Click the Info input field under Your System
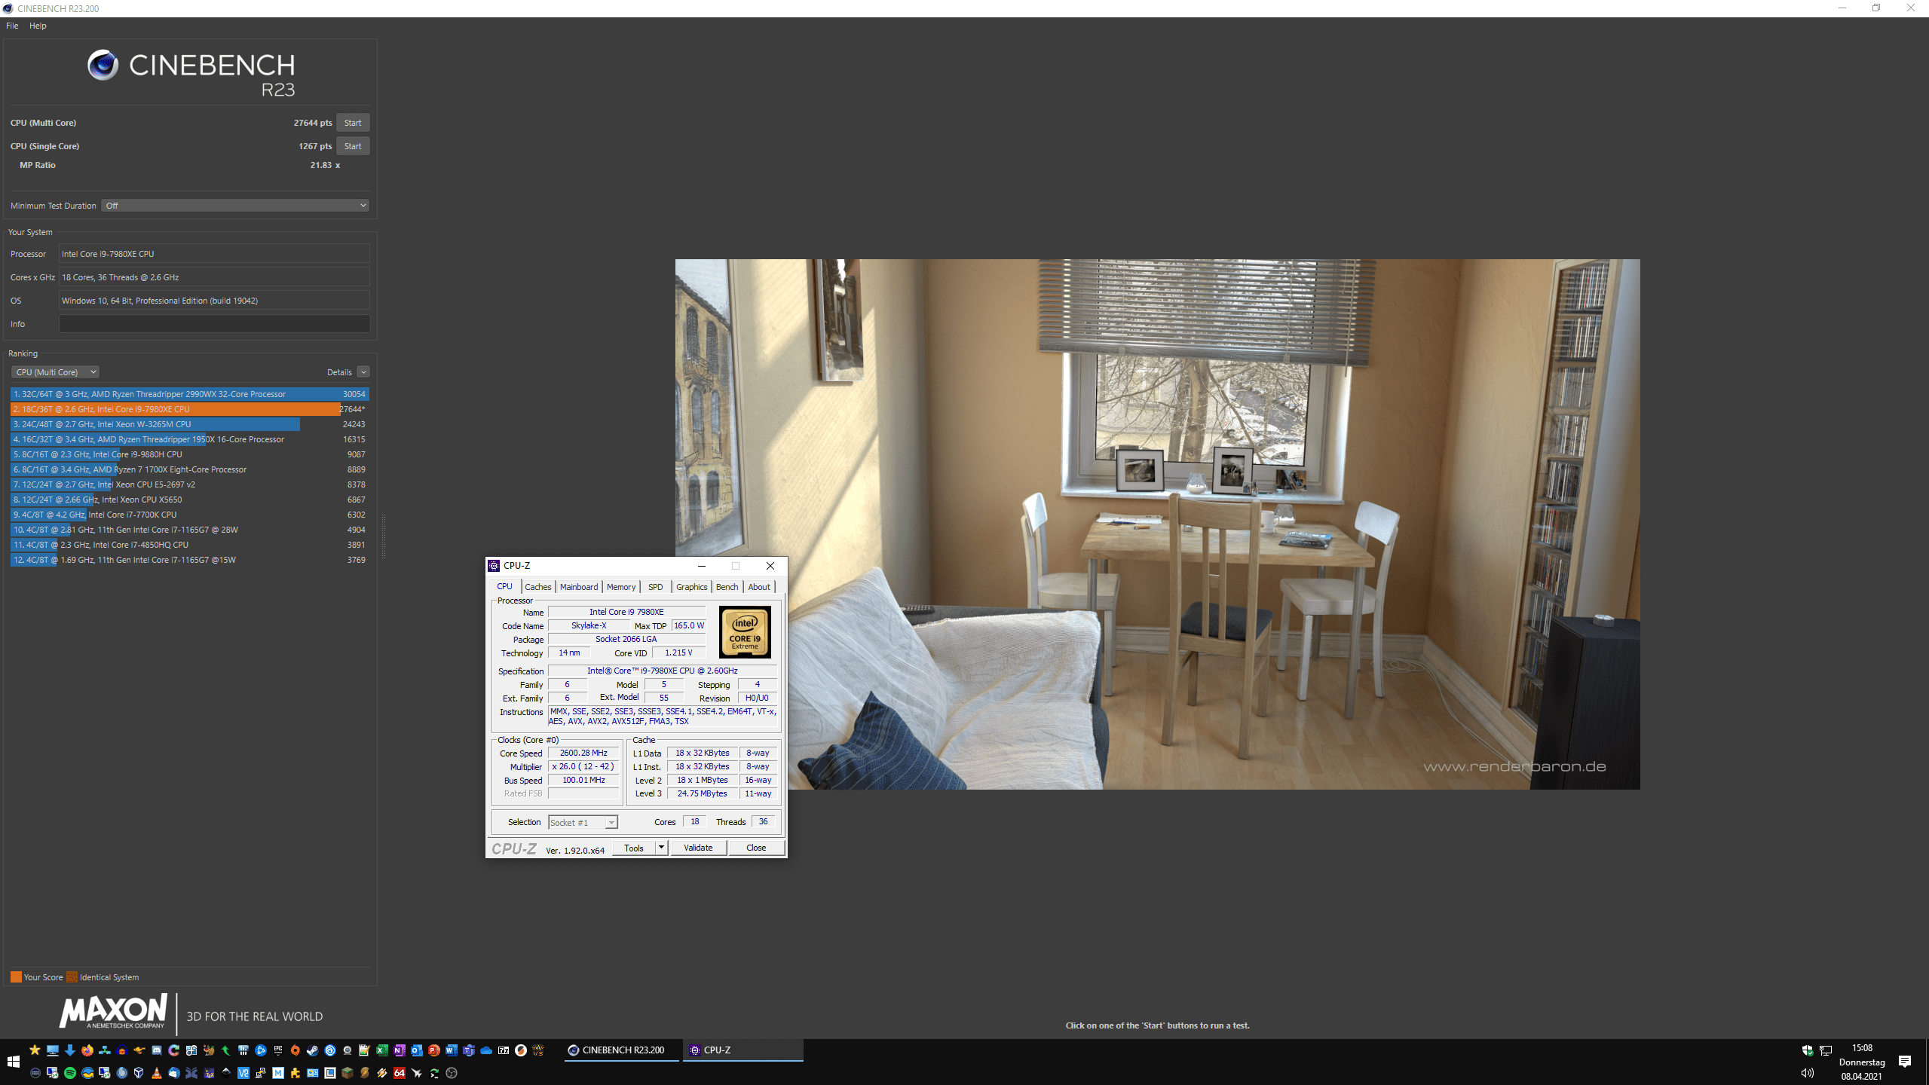Screen dimensions: 1929x1085 click(x=214, y=324)
